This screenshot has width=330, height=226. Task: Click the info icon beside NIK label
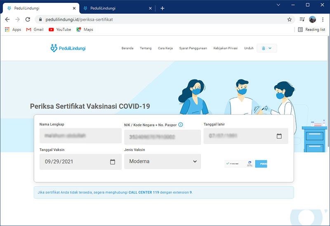[x=181, y=125]
